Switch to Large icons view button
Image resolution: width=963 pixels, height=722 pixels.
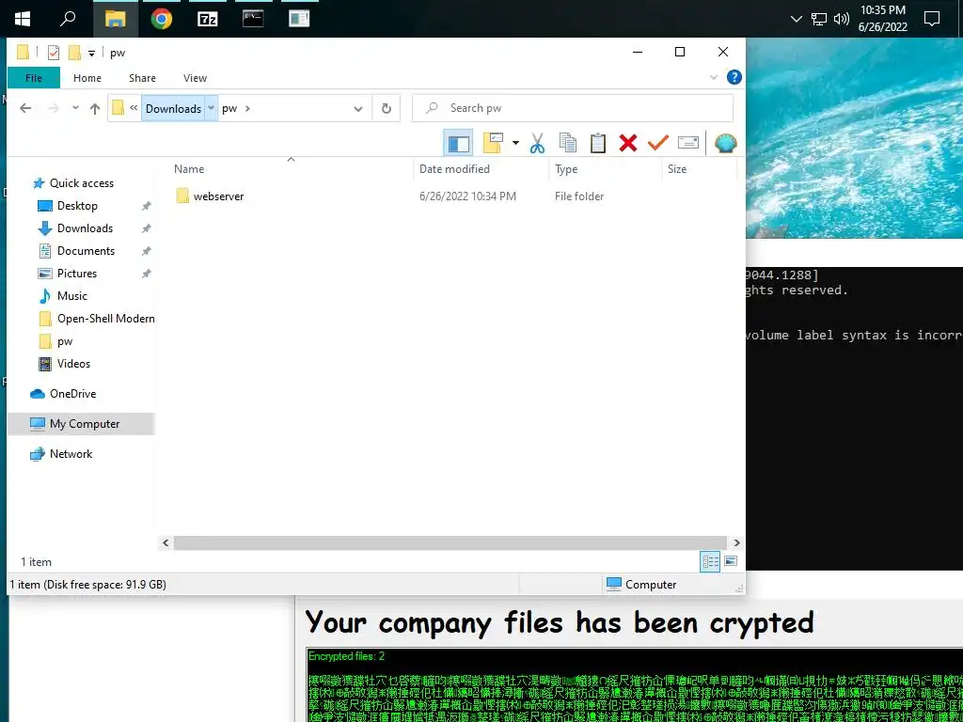click(x=731, y=561)
